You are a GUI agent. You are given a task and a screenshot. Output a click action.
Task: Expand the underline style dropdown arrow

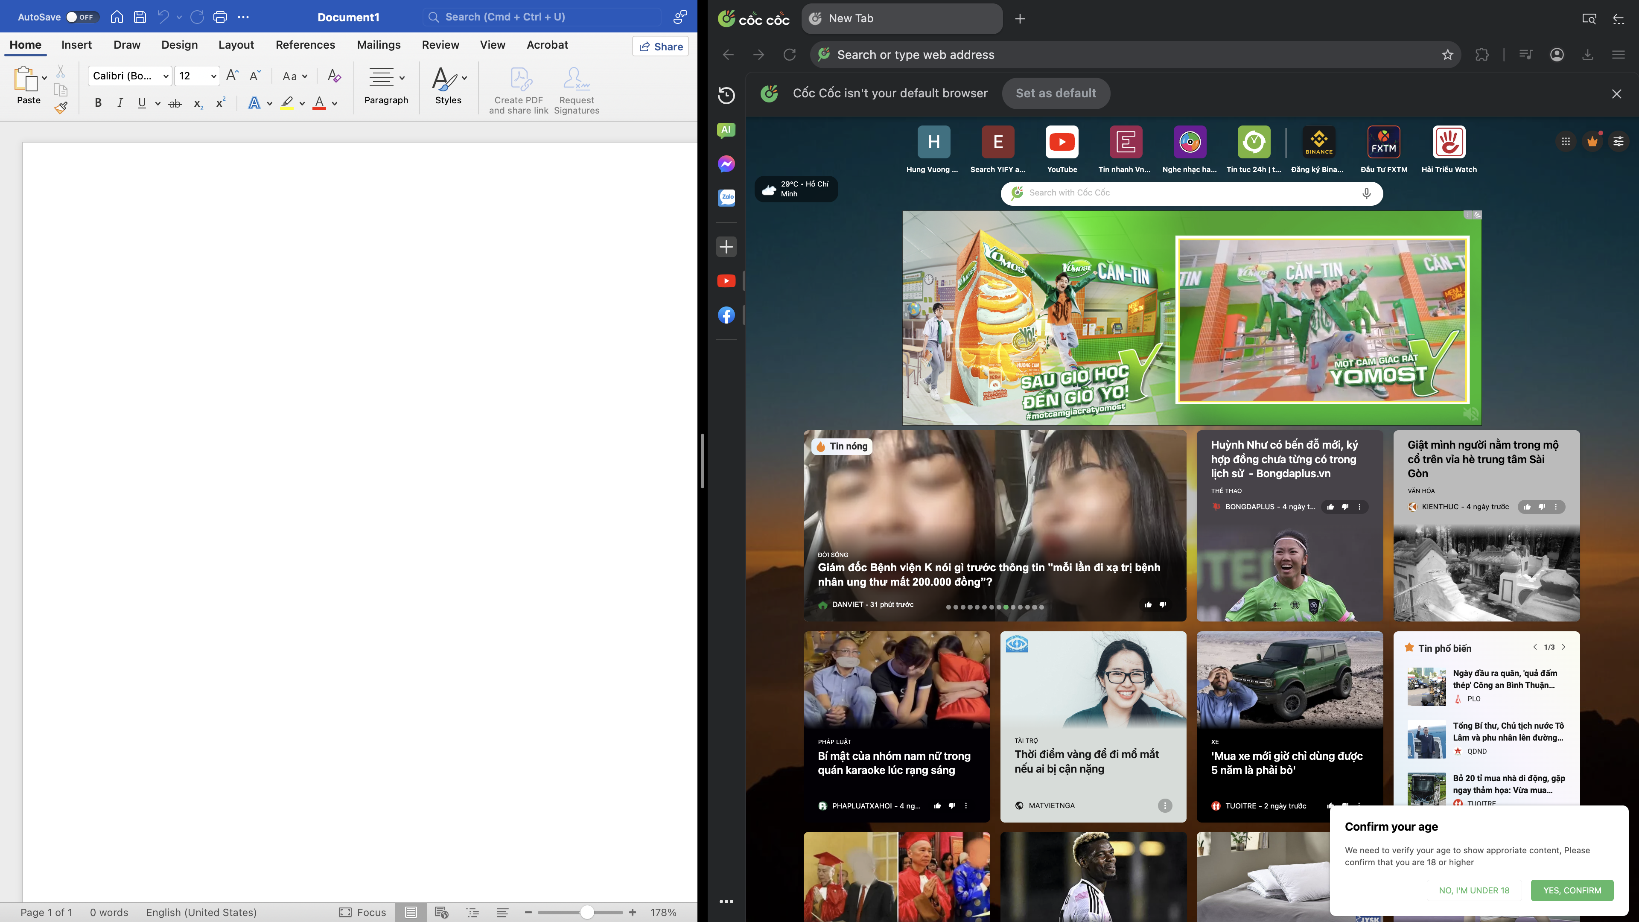pos(158,103)
